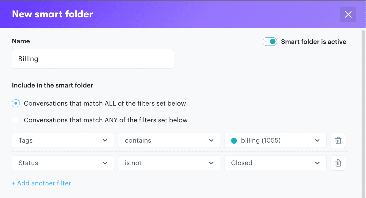Click the Add another filter link
This screenshot has height=198, width=366.
41,183
